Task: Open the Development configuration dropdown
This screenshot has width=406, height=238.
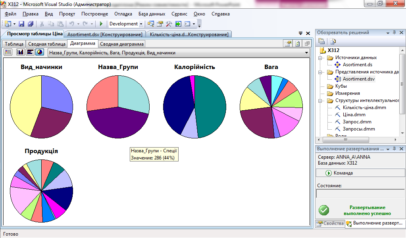Action: point(141,24)
